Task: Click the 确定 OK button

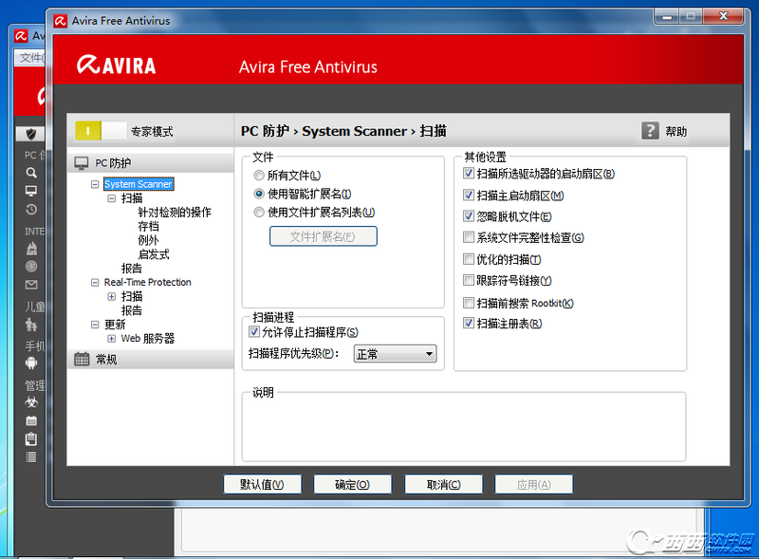Action: [351, 485]
